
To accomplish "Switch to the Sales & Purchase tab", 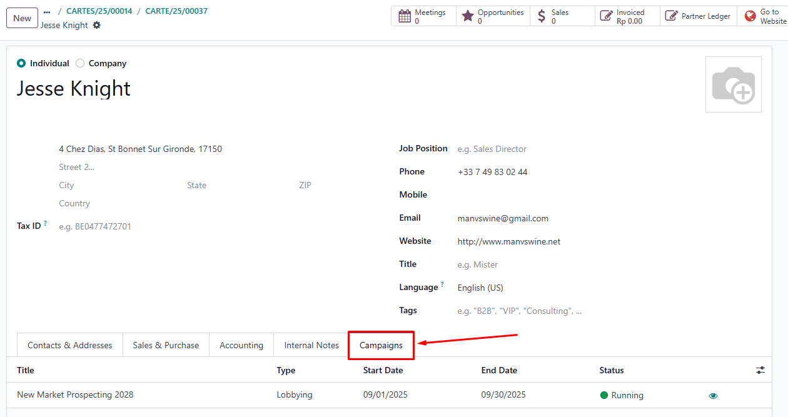I will tap(166, 345).
